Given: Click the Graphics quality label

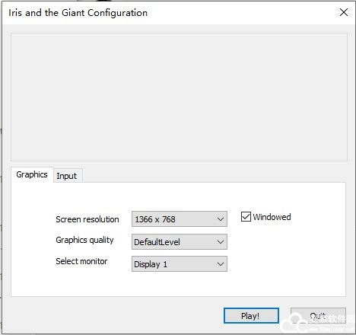Looking at the screenshot, I should pyautogui.click(x=84, y=240).
